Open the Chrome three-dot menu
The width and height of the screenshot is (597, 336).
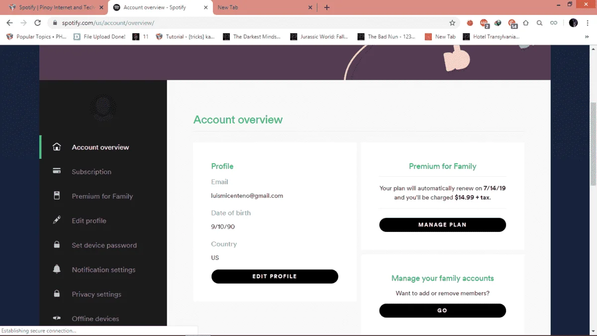[x=588, y=23]
